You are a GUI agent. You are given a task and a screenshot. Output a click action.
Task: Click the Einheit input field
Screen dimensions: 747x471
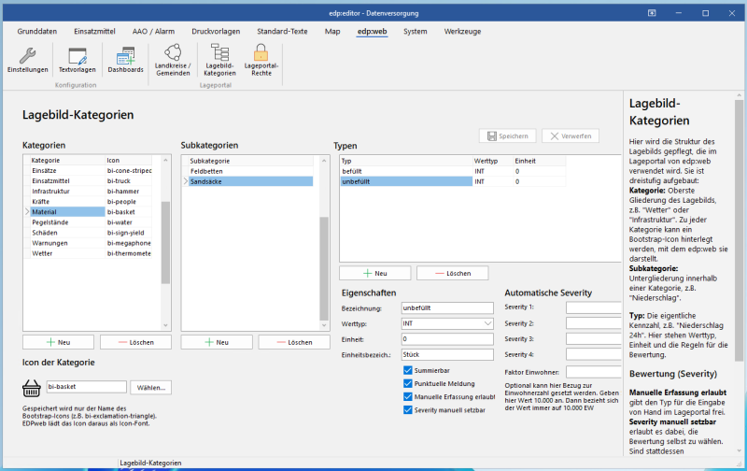447,339
